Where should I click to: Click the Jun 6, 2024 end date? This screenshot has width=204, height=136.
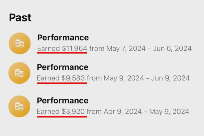173,48
